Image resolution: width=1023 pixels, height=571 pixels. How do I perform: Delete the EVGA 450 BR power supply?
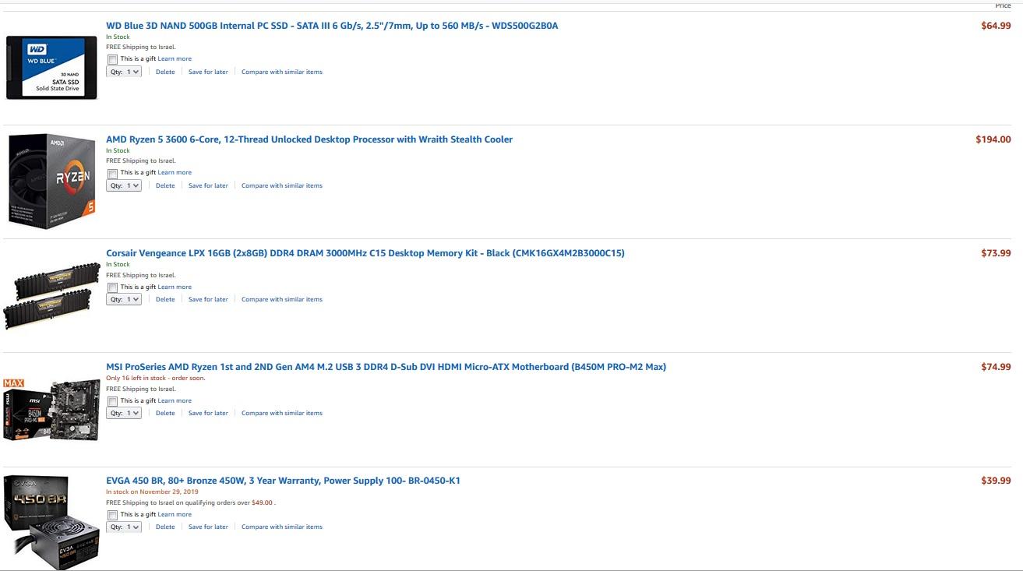pyautogui.click(x=165, y=527)
